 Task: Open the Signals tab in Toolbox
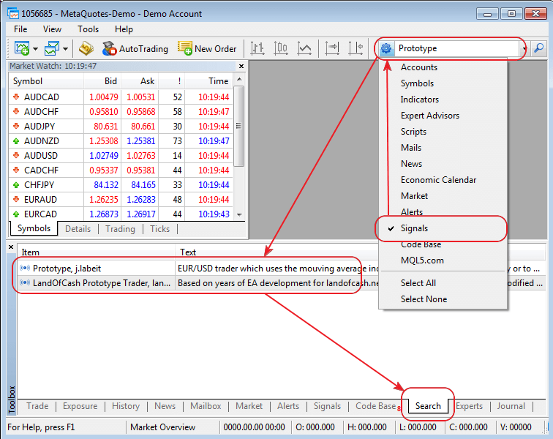327,406
